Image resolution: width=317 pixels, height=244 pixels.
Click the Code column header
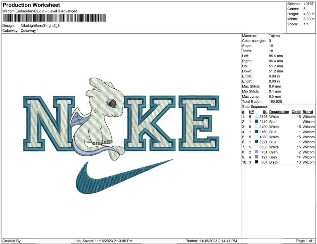(296, 112)
